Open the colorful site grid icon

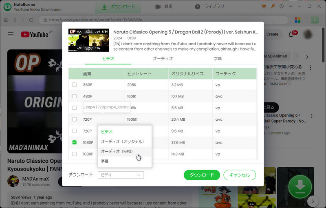[x=297, y=20]
